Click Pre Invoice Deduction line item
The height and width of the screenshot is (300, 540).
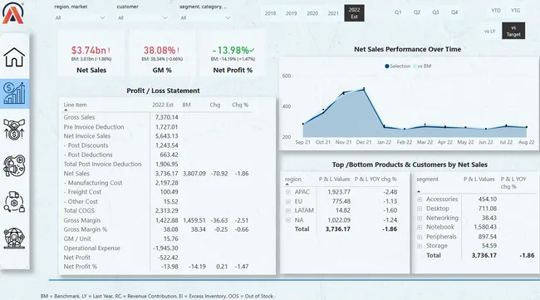point(94,127)
